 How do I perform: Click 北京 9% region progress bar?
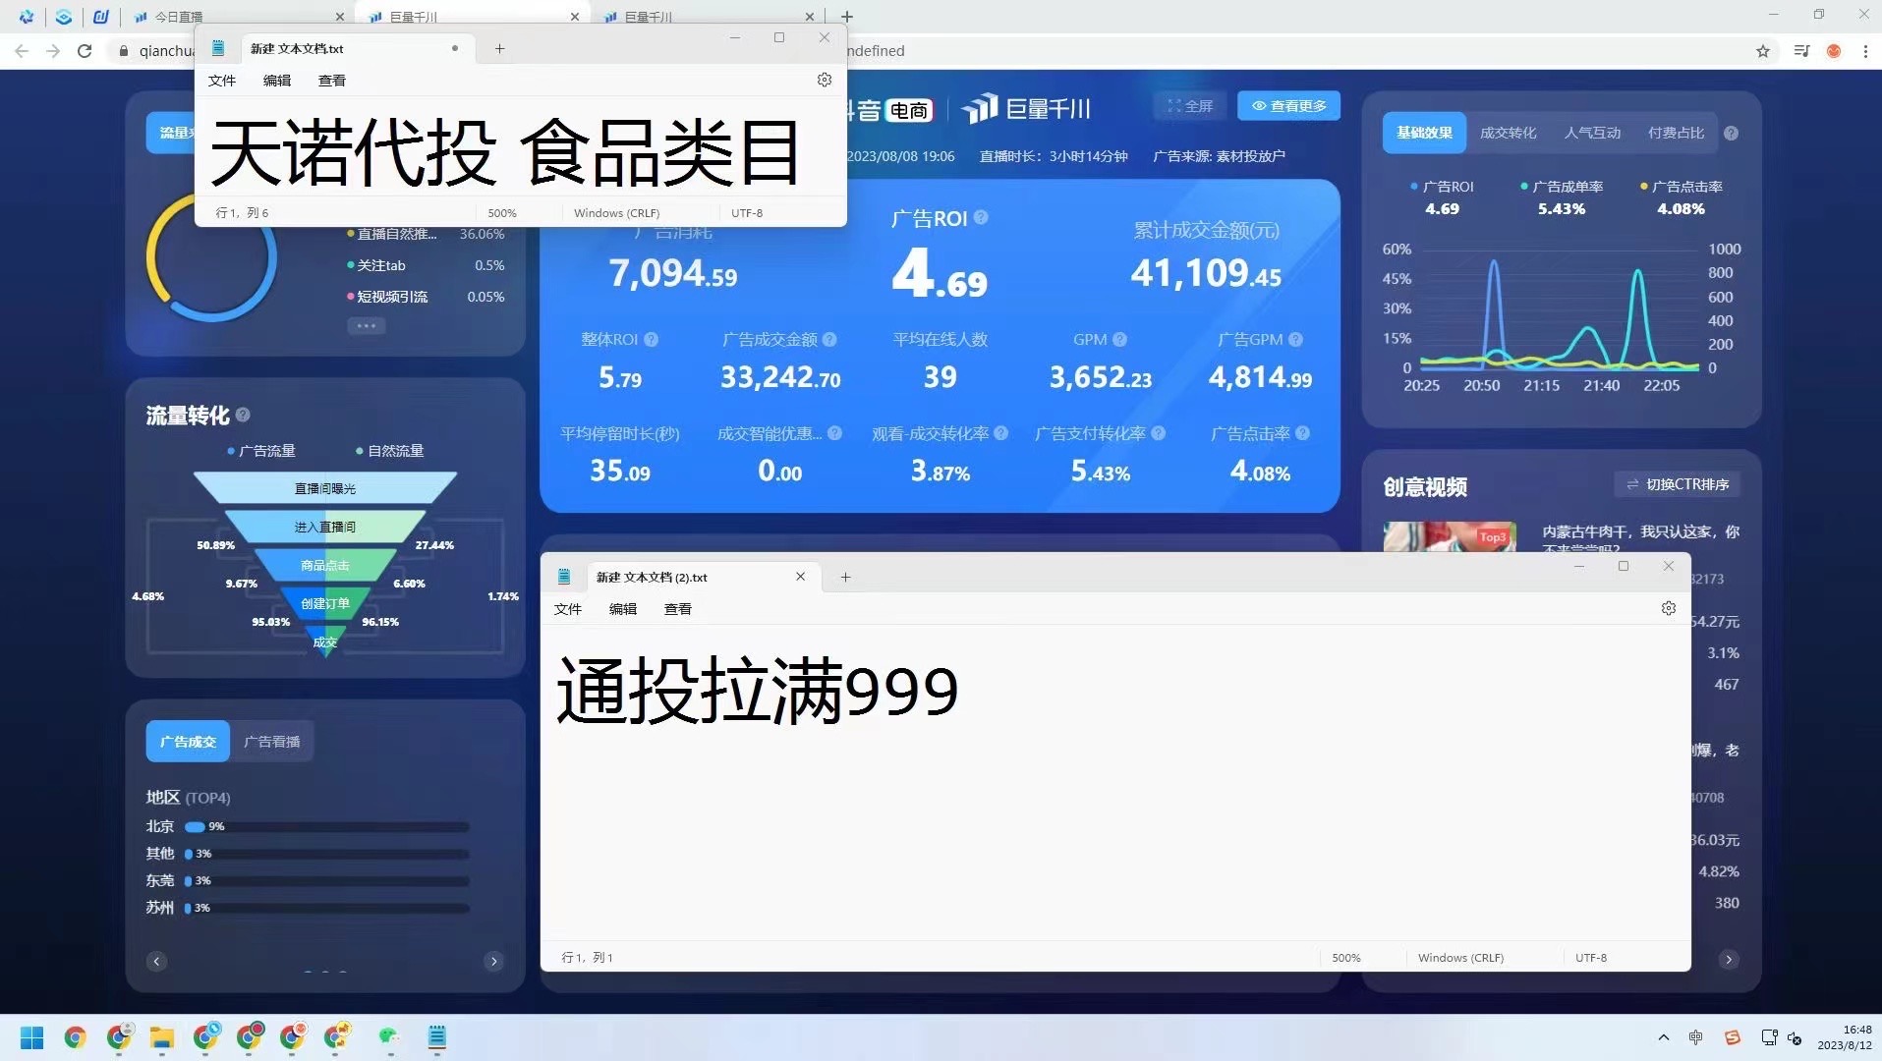pyautogui.click(x=327, y=827)
